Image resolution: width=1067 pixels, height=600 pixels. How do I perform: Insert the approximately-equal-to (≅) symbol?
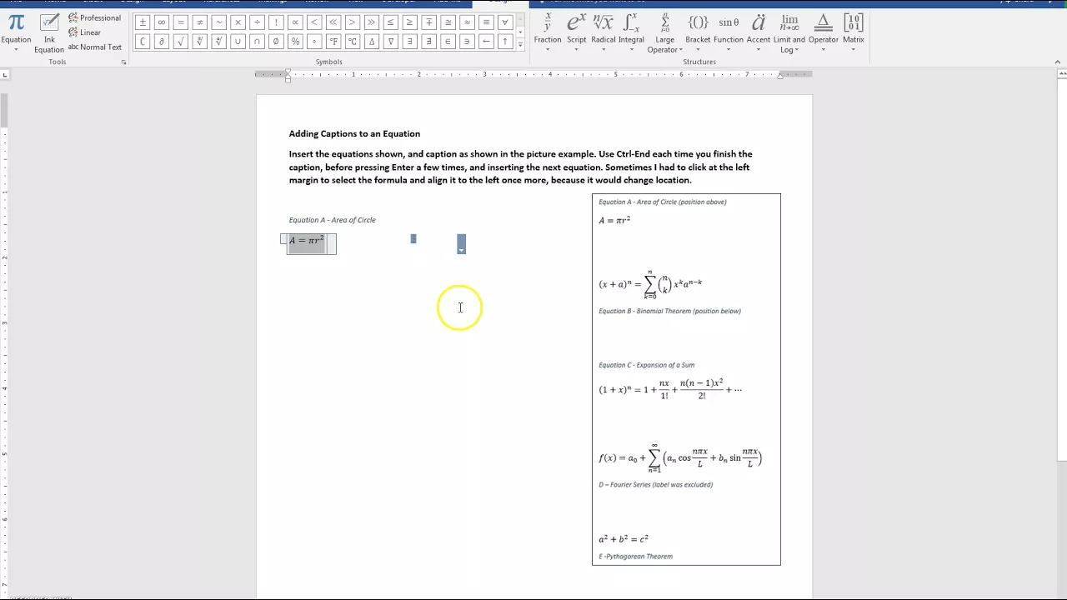(x=448, y=22)
